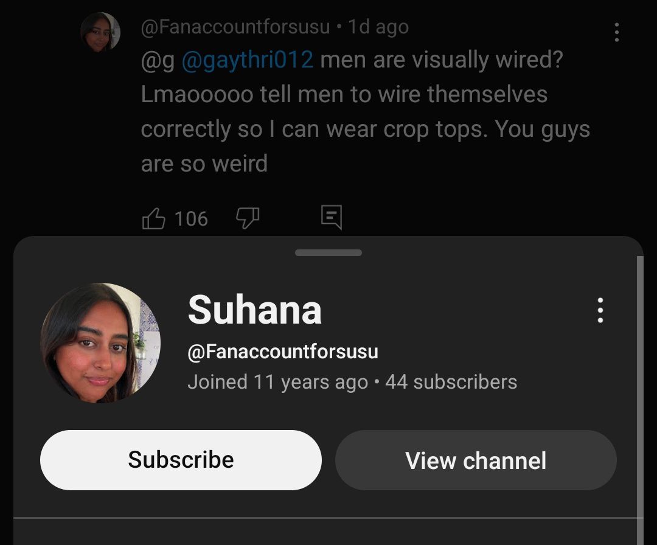Click the 44 subscribers text
657x545 pixels.
[451, 382]
